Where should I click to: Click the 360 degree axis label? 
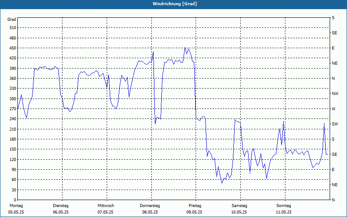coord(13,79)
